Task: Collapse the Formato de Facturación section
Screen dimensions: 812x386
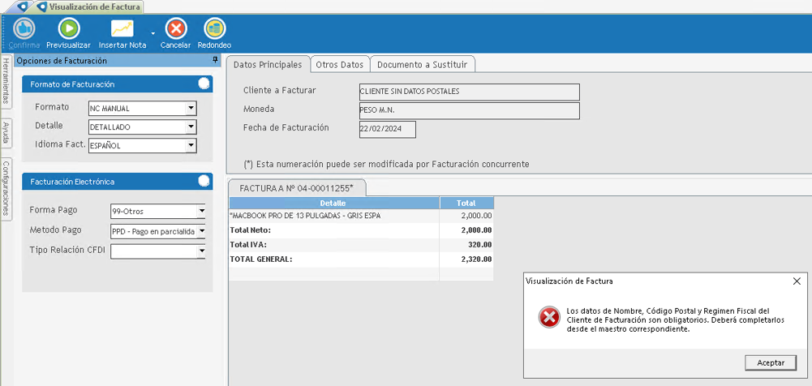Action: pyautogui.click(x=204, y=84)
